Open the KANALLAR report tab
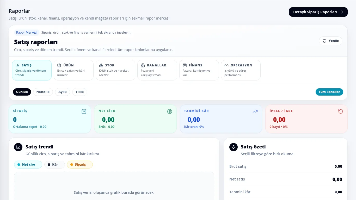 point(157,70)
